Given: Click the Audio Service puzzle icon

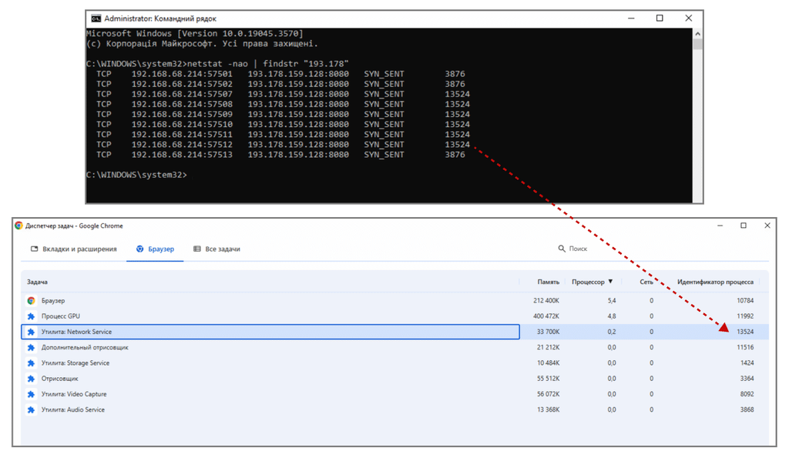Looking at the screenshot, I should click(x=31, y=409).
